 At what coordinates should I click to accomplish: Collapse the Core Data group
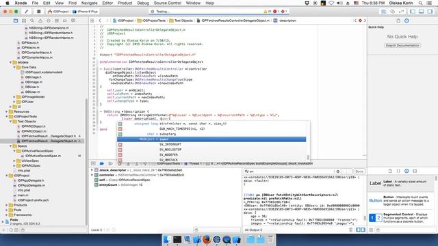(14, 67)
